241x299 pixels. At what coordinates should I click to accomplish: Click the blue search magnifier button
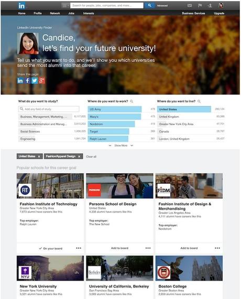click(x=149, y=5)
